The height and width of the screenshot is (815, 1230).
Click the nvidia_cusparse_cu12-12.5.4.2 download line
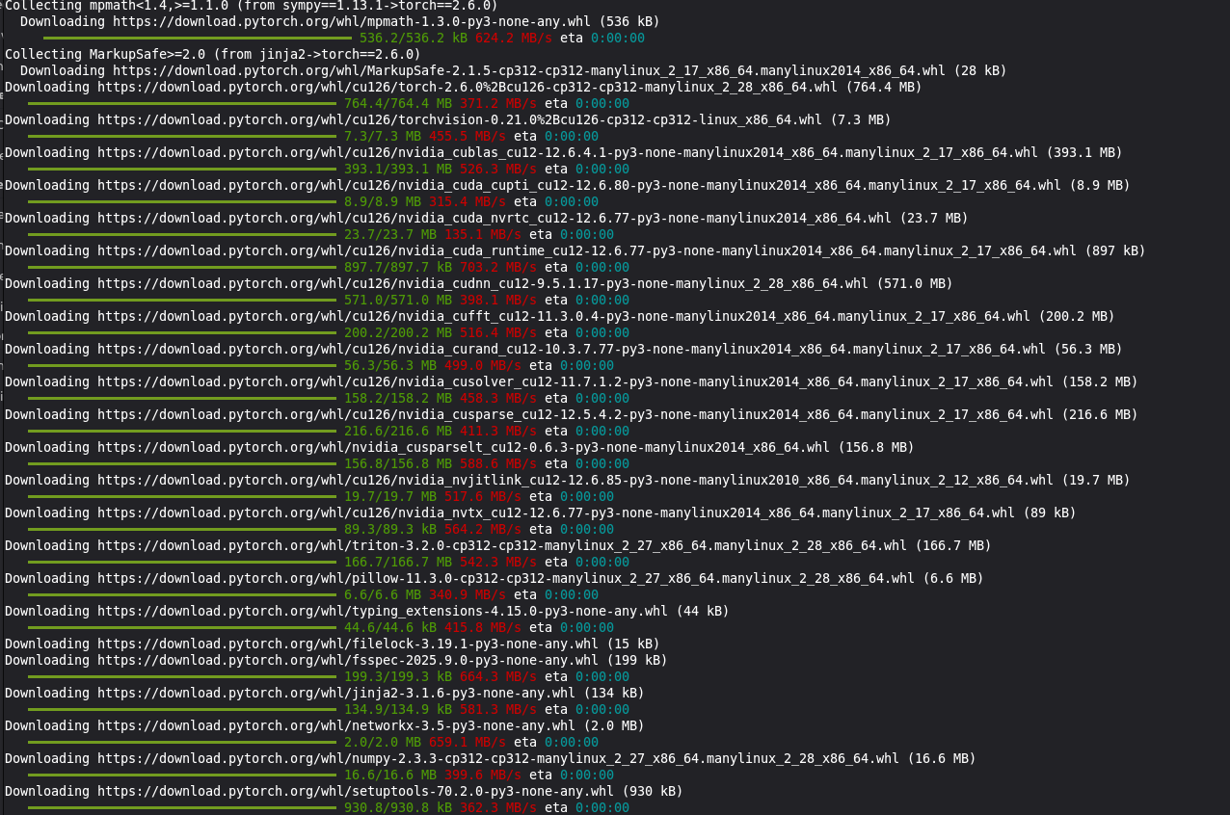click(x=572, y=414)
